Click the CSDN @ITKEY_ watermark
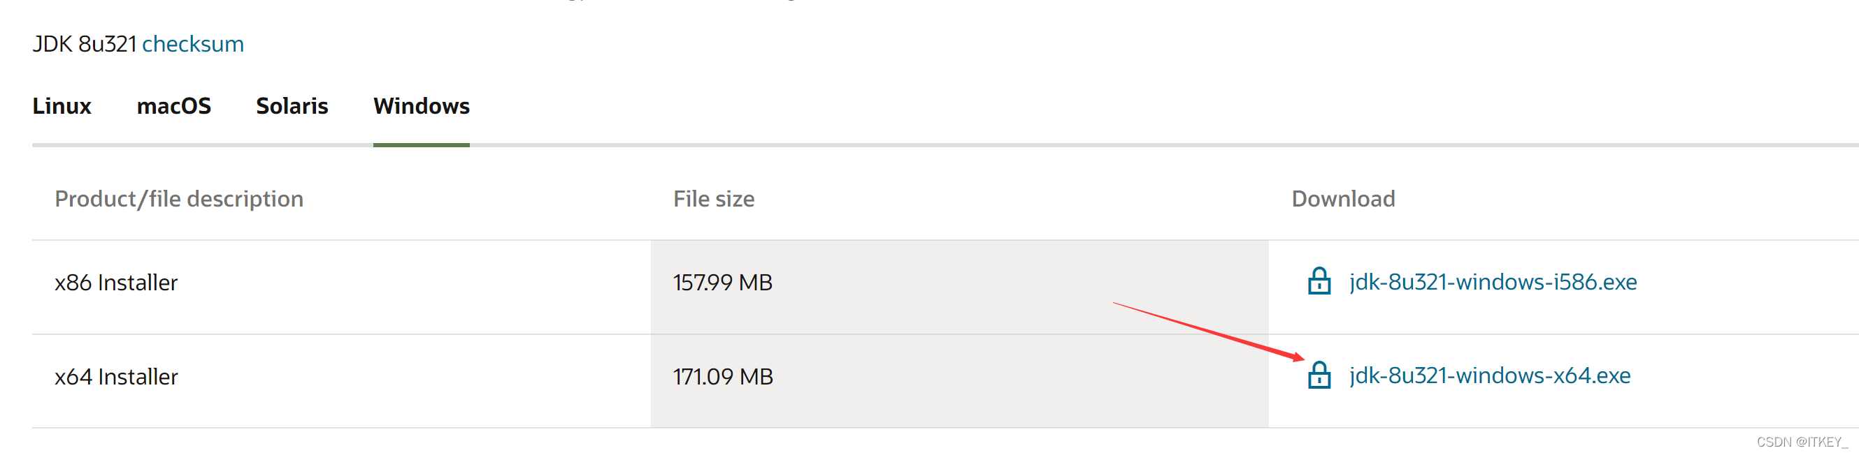 (x=1801, y=442)
